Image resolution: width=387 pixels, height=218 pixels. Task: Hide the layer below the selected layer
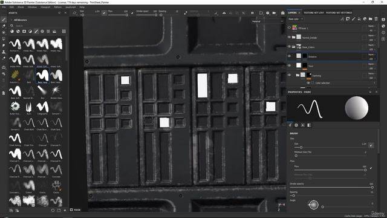(x=289, y=65)
